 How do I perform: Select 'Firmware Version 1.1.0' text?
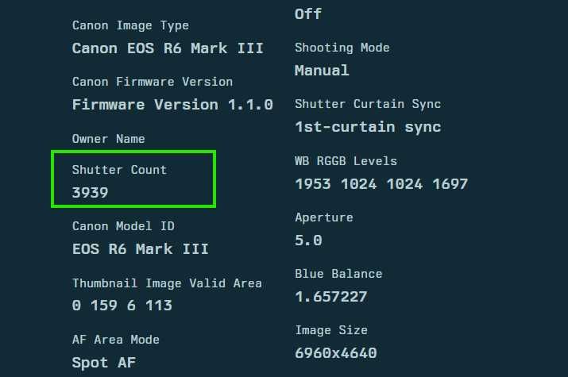coord(172,105)
